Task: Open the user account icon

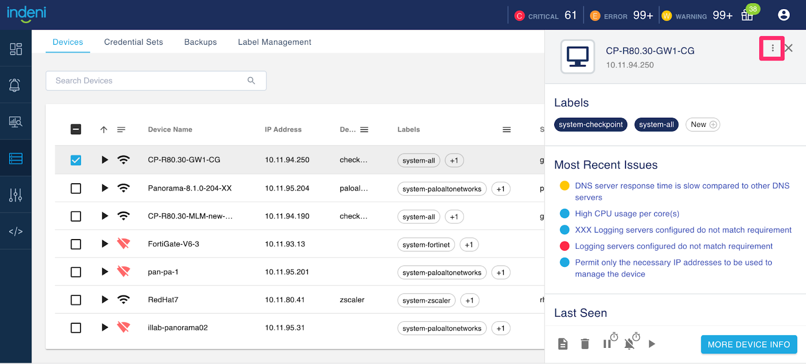Action: click(x=784, y=15)
